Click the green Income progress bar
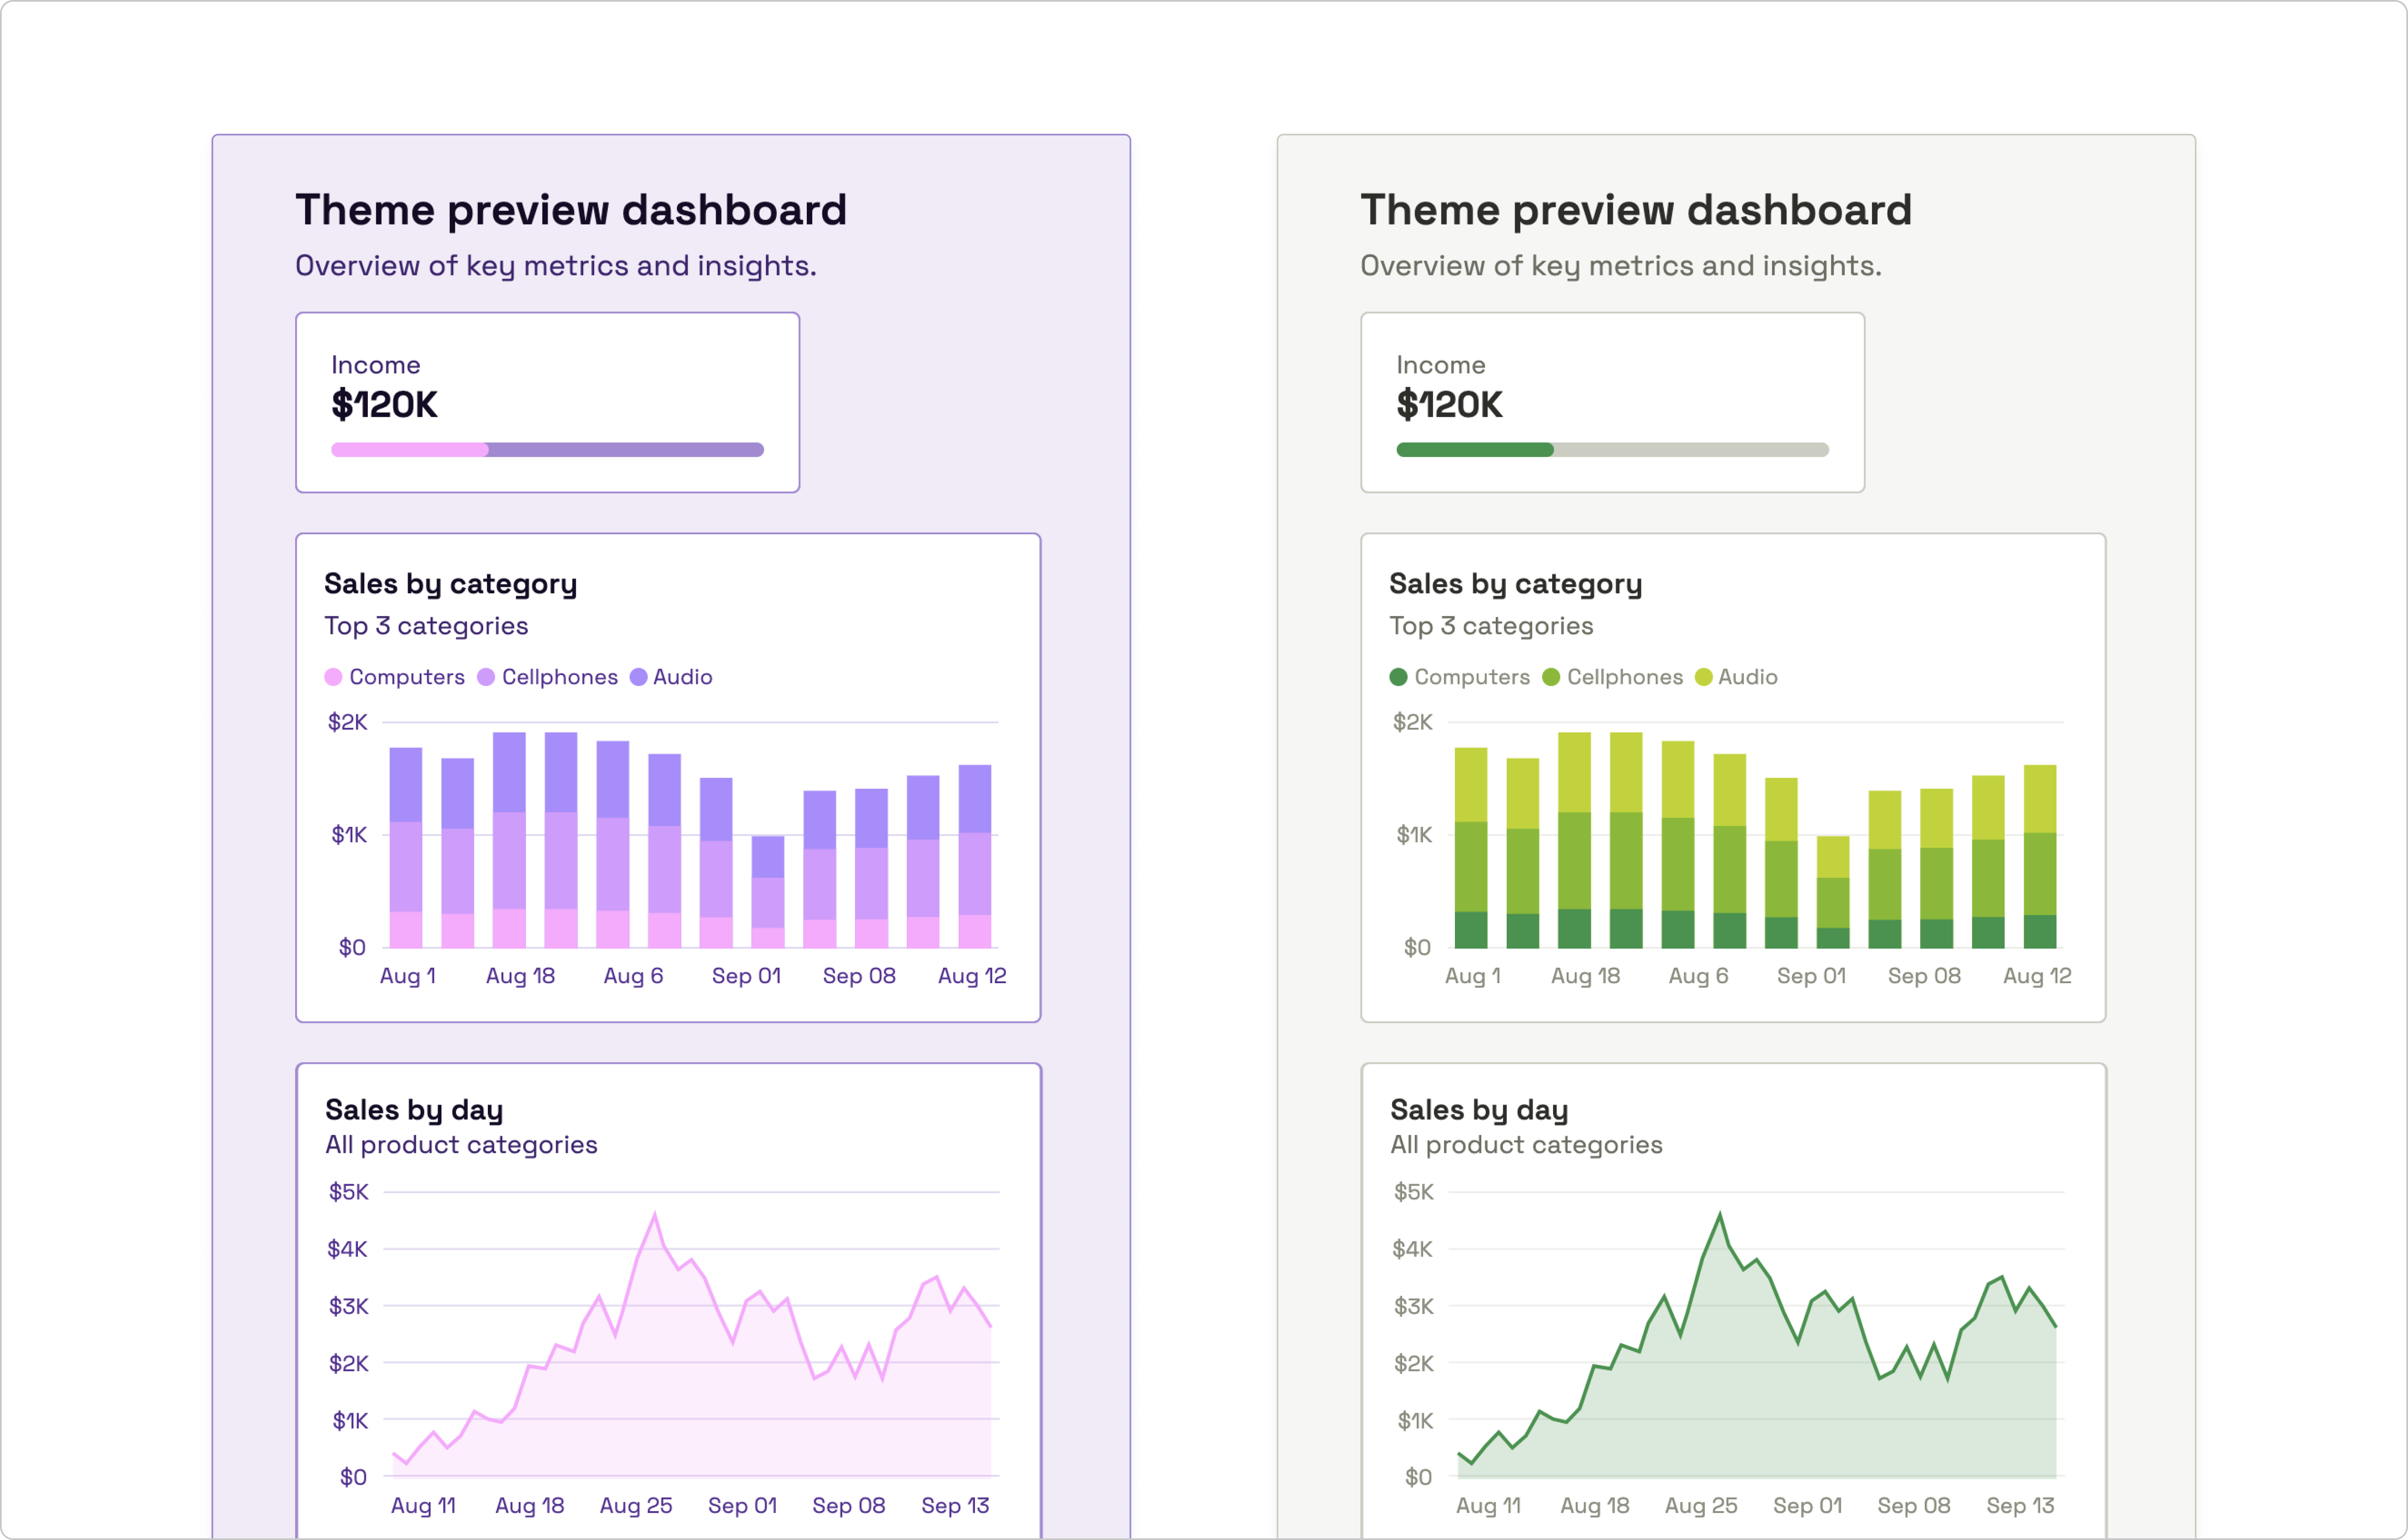The height and width of the screenshot is (1540, 2408). click(1612, 450)
